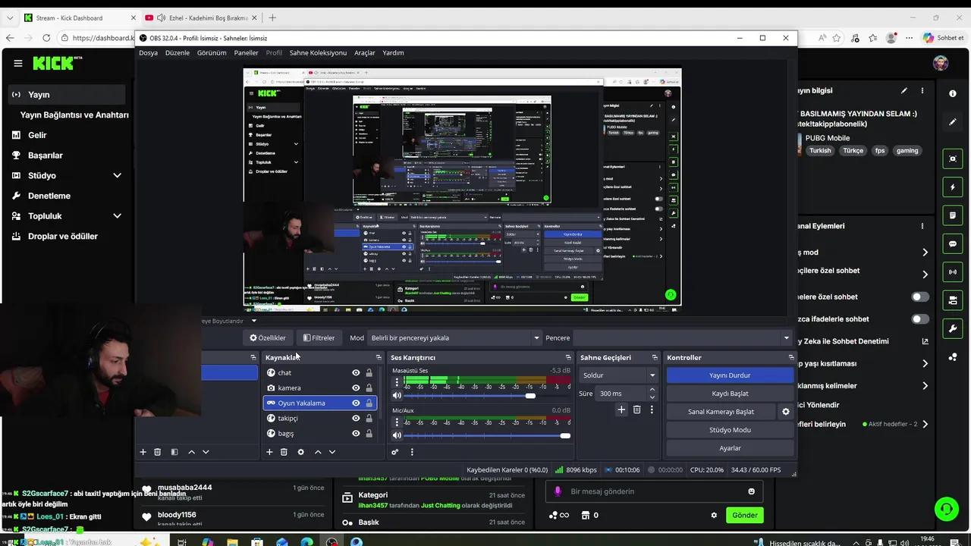971x546 pixels.
Task: Hide the chat source with eye toggle
Action: [356, 372]
